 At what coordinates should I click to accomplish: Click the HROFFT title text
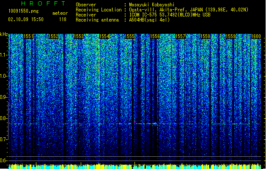[44, 3]
